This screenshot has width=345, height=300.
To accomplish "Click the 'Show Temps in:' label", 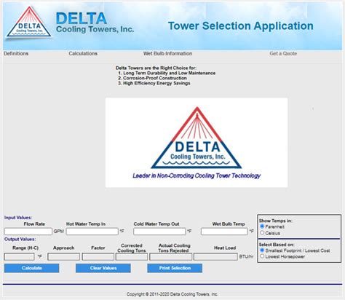I will 275,221.
